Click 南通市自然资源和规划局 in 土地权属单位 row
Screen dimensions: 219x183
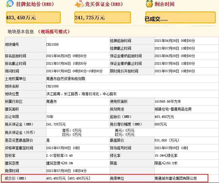[x=66, y=79]
